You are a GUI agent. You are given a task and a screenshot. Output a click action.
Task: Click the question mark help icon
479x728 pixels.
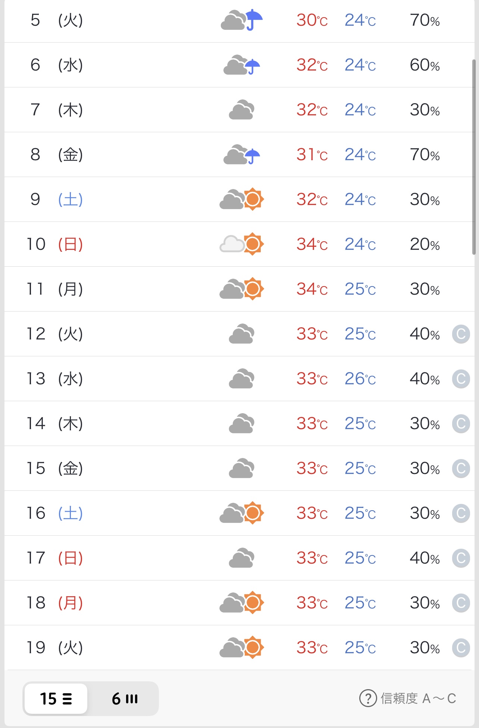[x=368, y=698]
